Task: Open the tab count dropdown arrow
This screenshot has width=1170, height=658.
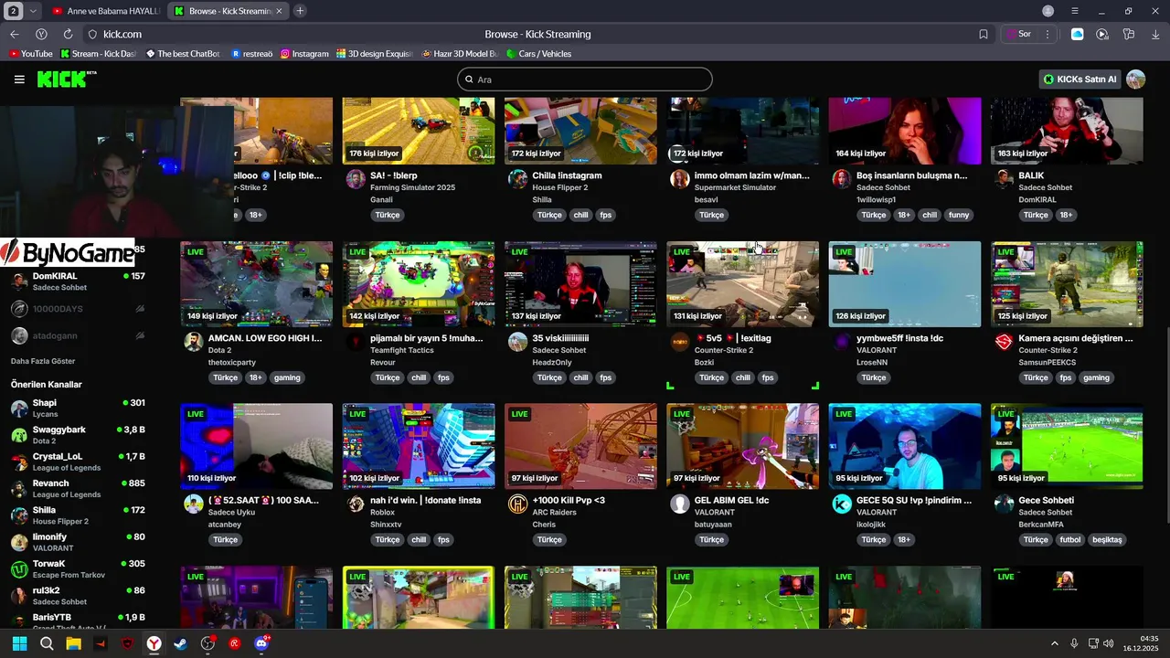Action: (34, 11)
